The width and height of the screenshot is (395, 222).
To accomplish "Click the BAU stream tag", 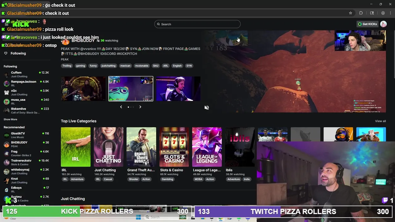I will (156, 66).
